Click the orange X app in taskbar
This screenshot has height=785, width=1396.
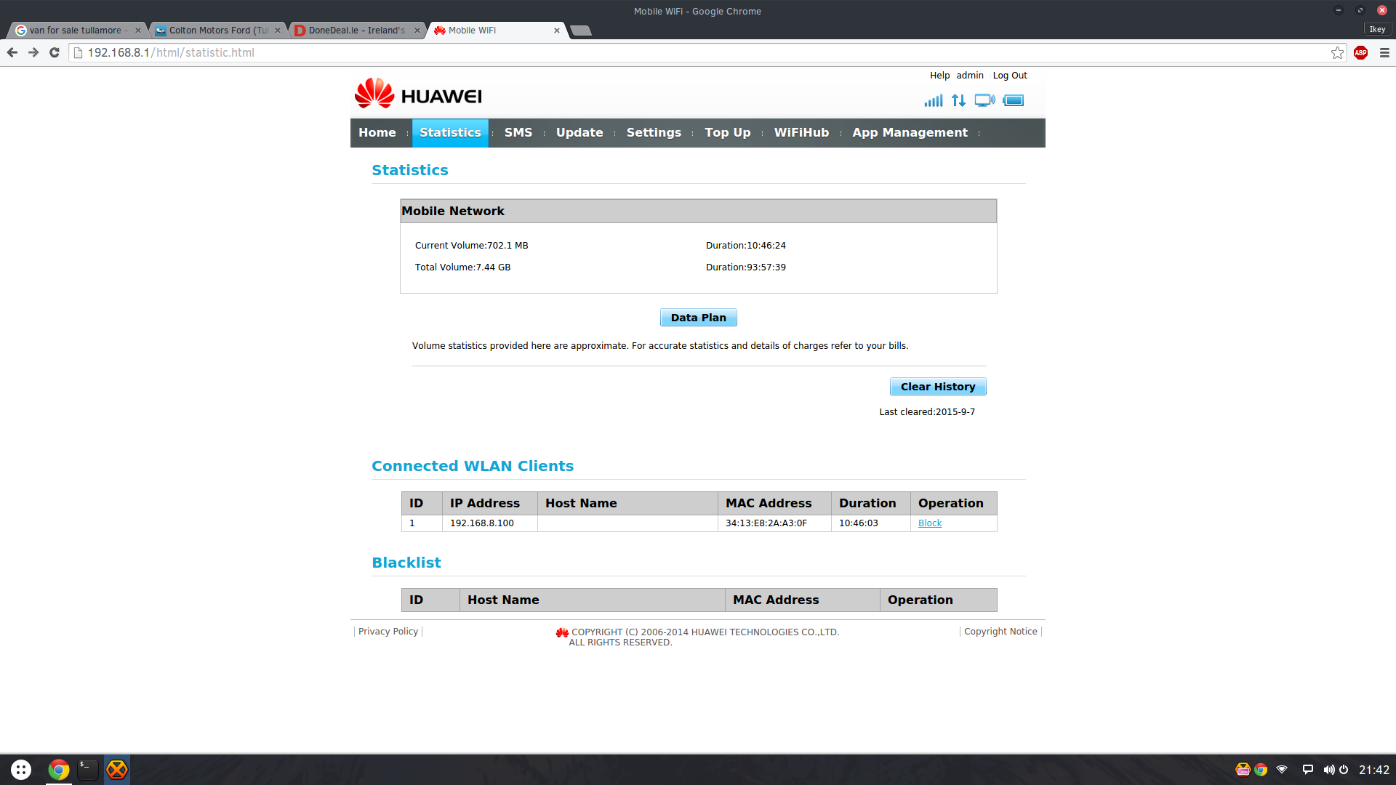[x=117, y=769]
